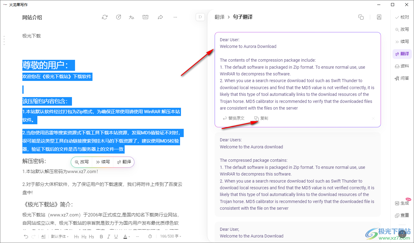Open the more options ellipsis in header

click(x=175, y=17)
